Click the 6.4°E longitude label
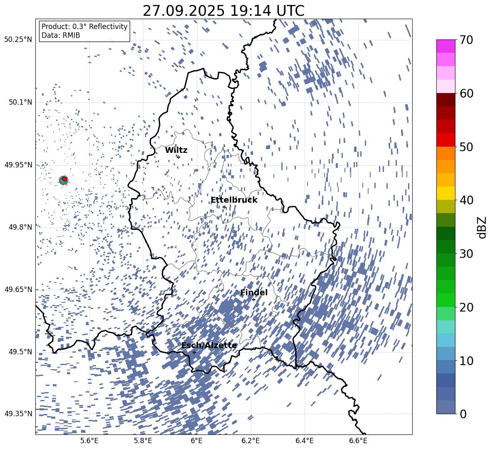Viewport: 492px width, 449px height. [x=305, y=441]
